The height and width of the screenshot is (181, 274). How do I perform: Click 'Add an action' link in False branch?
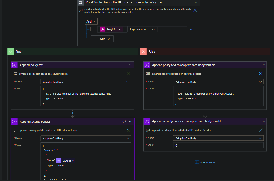click(205, 163)
